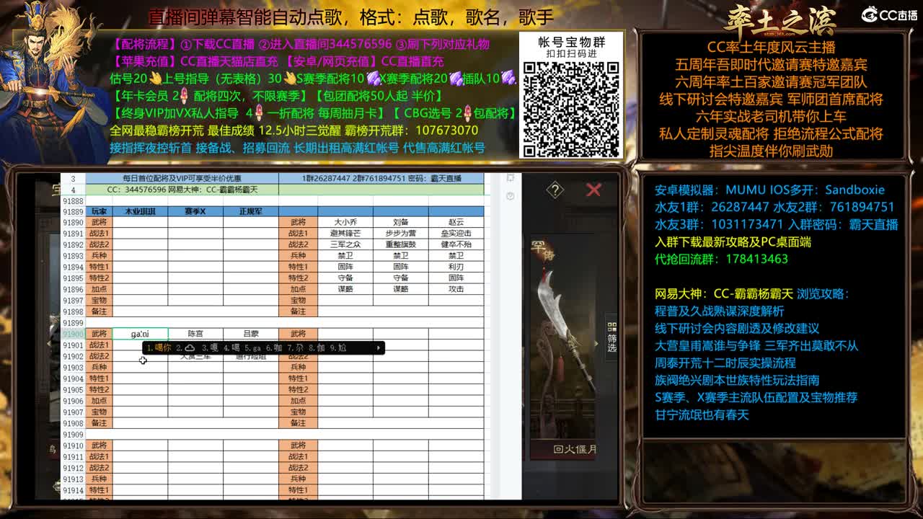Pick IME candidate 8.伽
Viewport: 923px width, 519px height.
[x=317, y=348]
